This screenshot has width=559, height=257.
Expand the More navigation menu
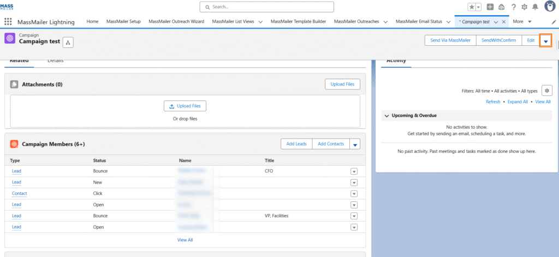pyautogui.click(x=522, y=22)
